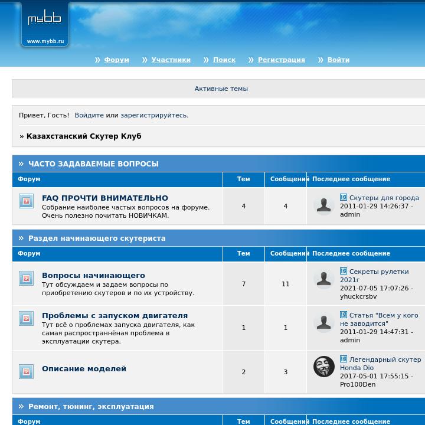Image resolution: width=425 pixels, height=425 pixels.
Task: Click forum status icon for FAQ ПРОЧТИ ВНИМАТЕЛЬНО
Action: click(27, 201)
